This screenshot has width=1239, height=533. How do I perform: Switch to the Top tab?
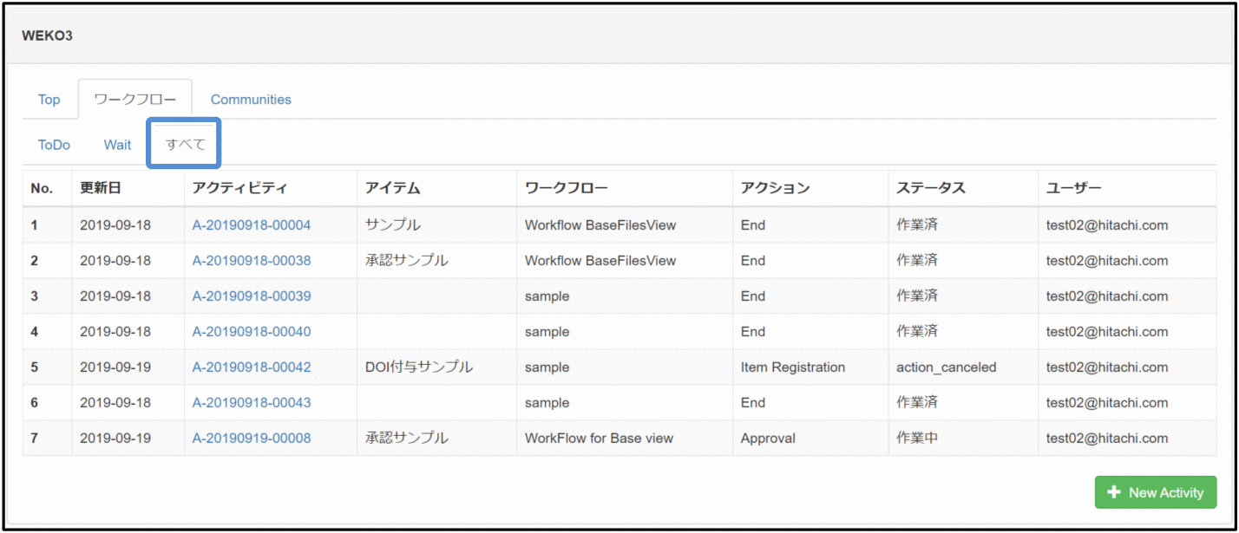pyautogui.click(x=49, y=100)
